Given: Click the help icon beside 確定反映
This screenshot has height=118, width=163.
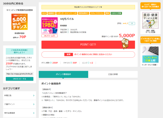Looking at the screenshot, I should point(68,32).
